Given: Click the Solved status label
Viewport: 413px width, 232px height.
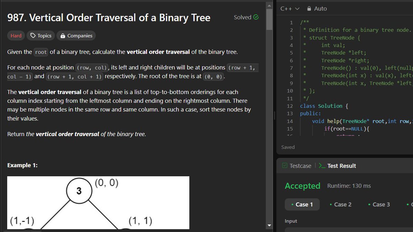Looking at the screenshot, I should point(243,17).
